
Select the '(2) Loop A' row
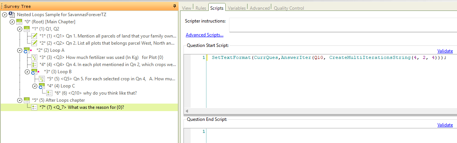[x=50, y=50]
